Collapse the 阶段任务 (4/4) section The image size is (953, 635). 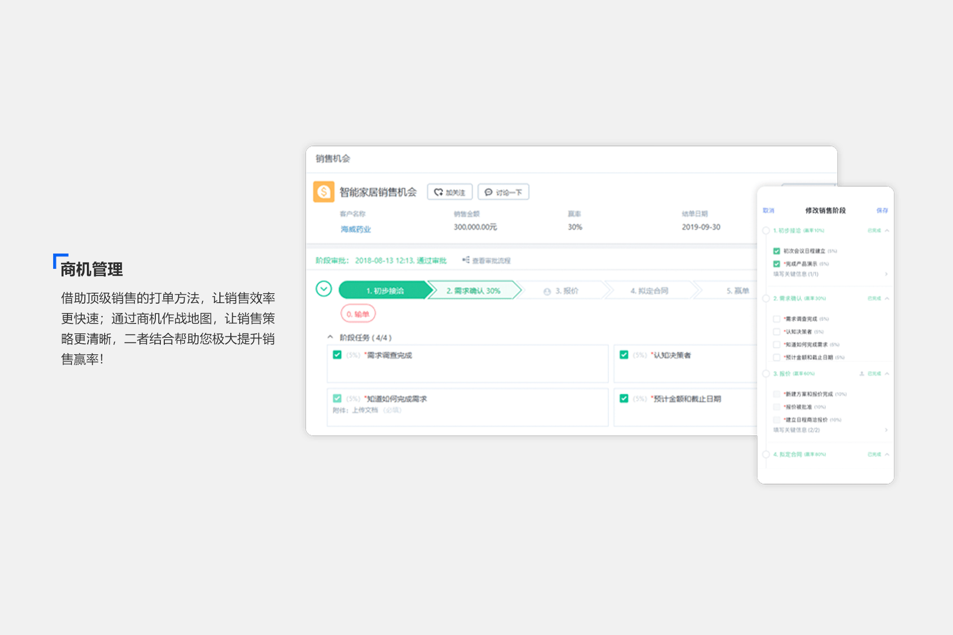coord(330,337)
